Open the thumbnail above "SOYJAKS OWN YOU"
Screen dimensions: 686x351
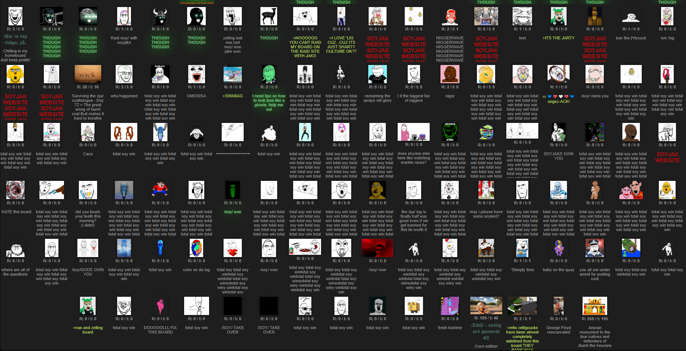click(558, 132)
